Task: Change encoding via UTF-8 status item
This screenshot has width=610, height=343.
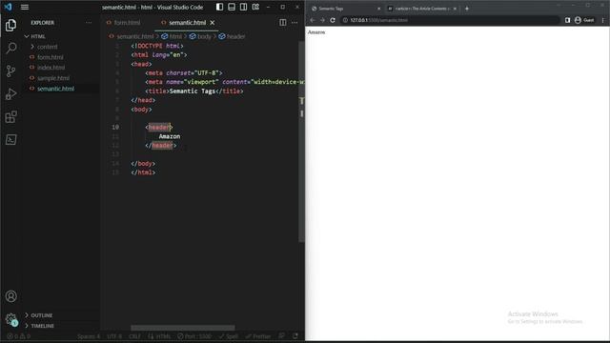Action: click(114, 336)
